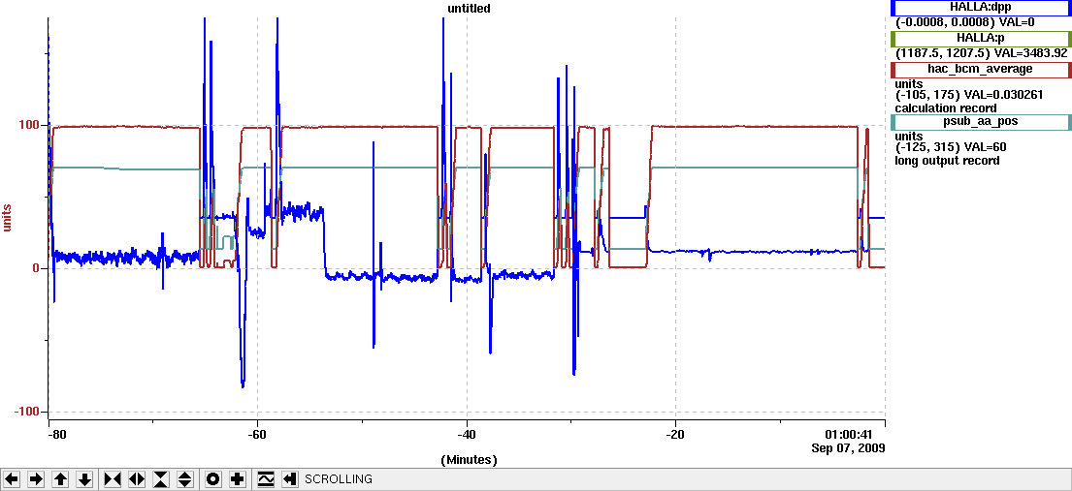The height and width of the screenshot is (491, 1072).
Task: Click the plus toolbar icon
Action: pos(238,479)
